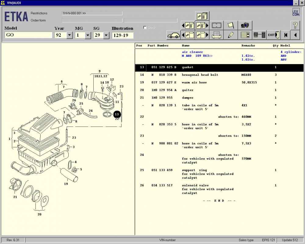Jump to first with bar-arrow icon

click(x=286, y=35)
